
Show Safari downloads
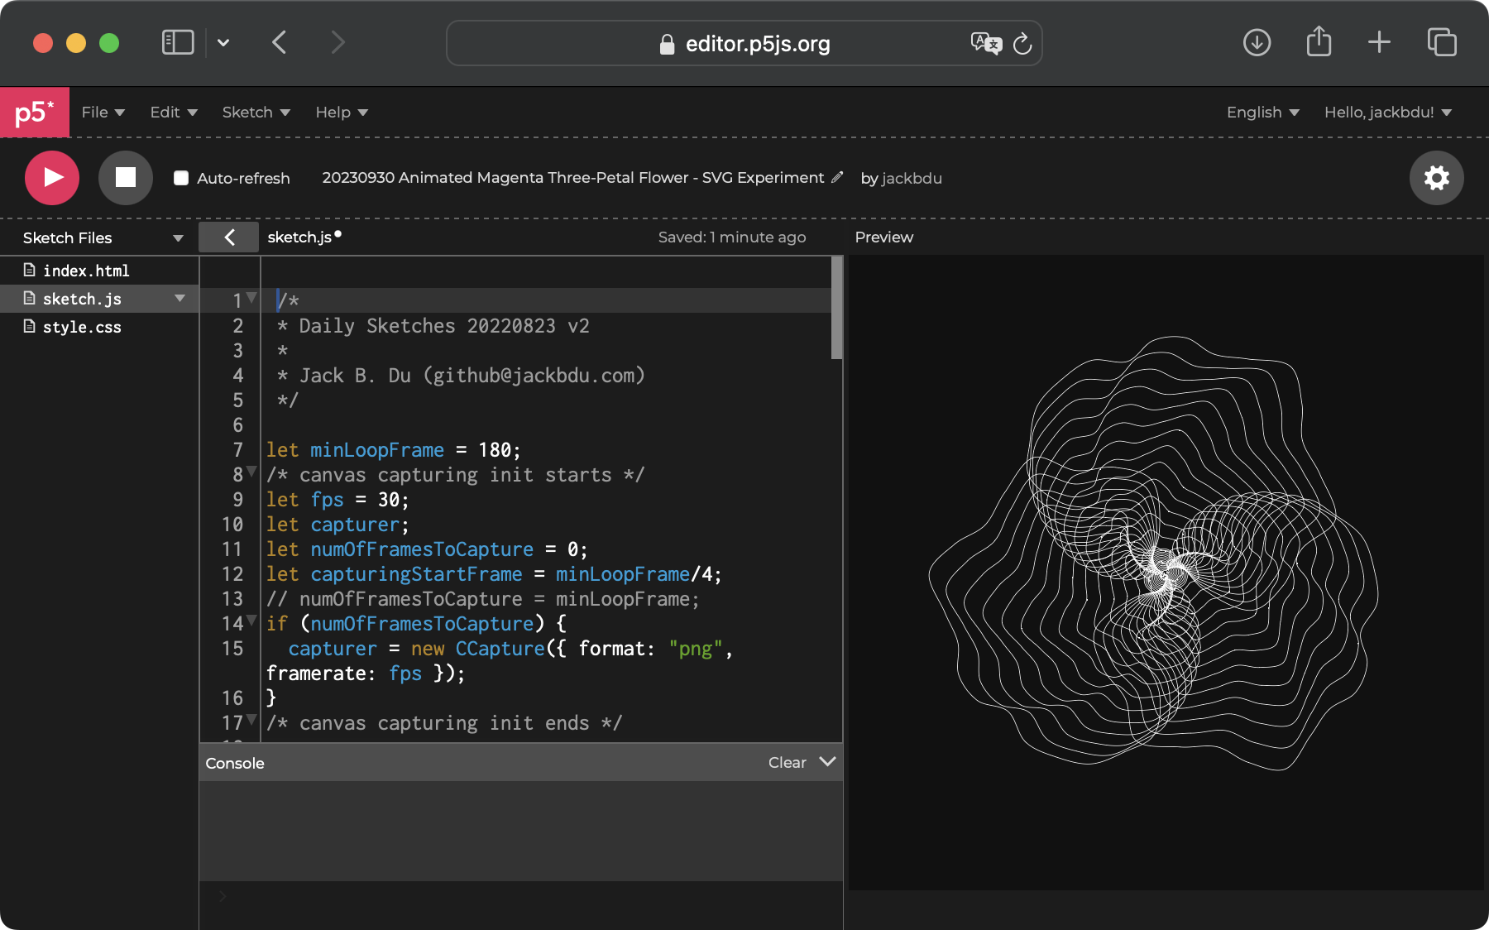point(1257,42)
